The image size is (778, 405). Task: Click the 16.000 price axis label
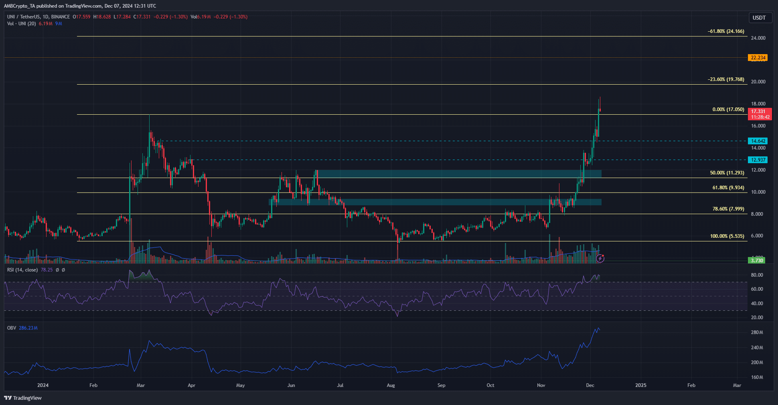coord(758,126)
